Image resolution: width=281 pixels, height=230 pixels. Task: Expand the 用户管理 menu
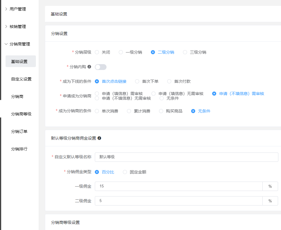[x=18, y=9]
